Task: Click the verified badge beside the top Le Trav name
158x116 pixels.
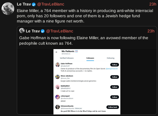Action: [34, 4]
